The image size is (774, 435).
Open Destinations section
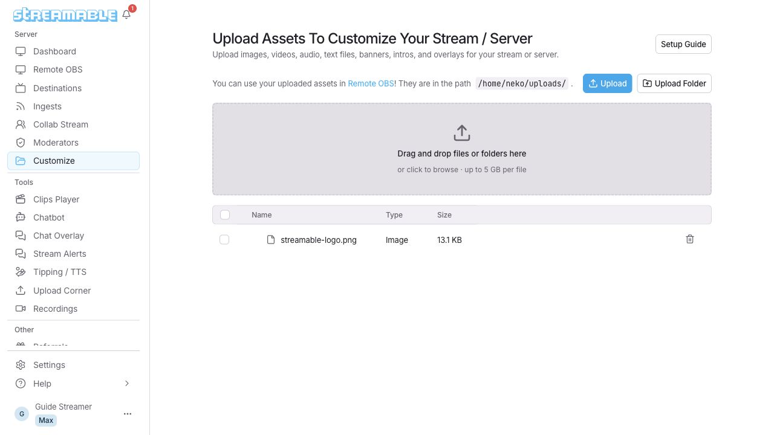[x=74, y=88]
